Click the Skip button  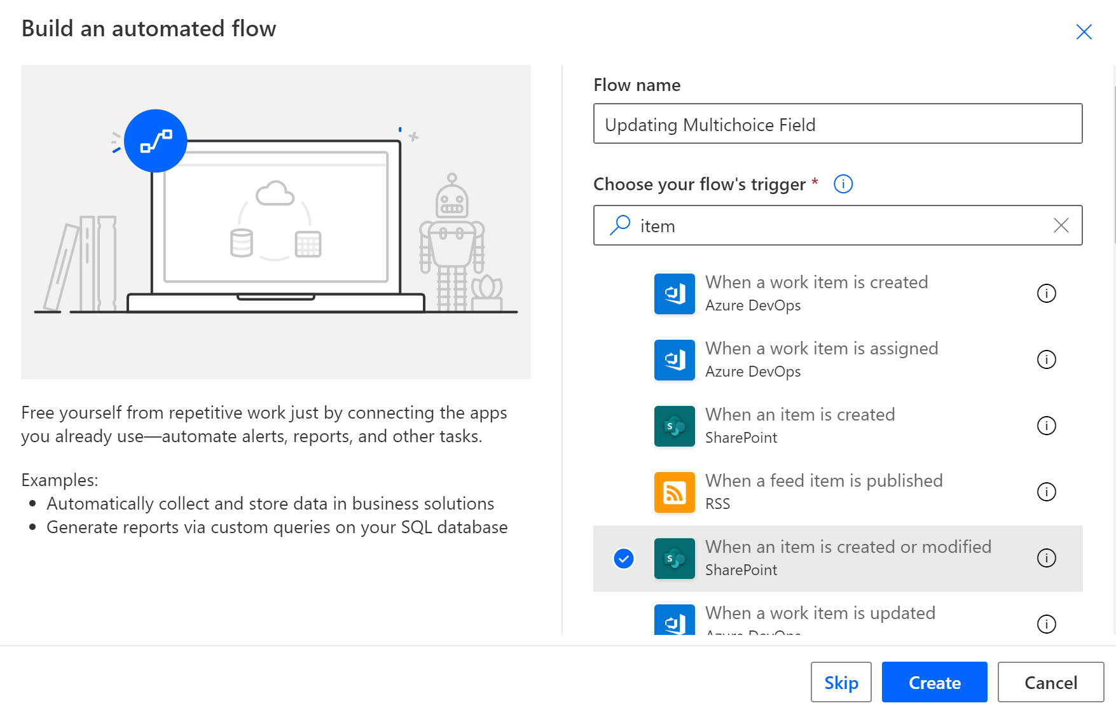(x=841, y=682)
